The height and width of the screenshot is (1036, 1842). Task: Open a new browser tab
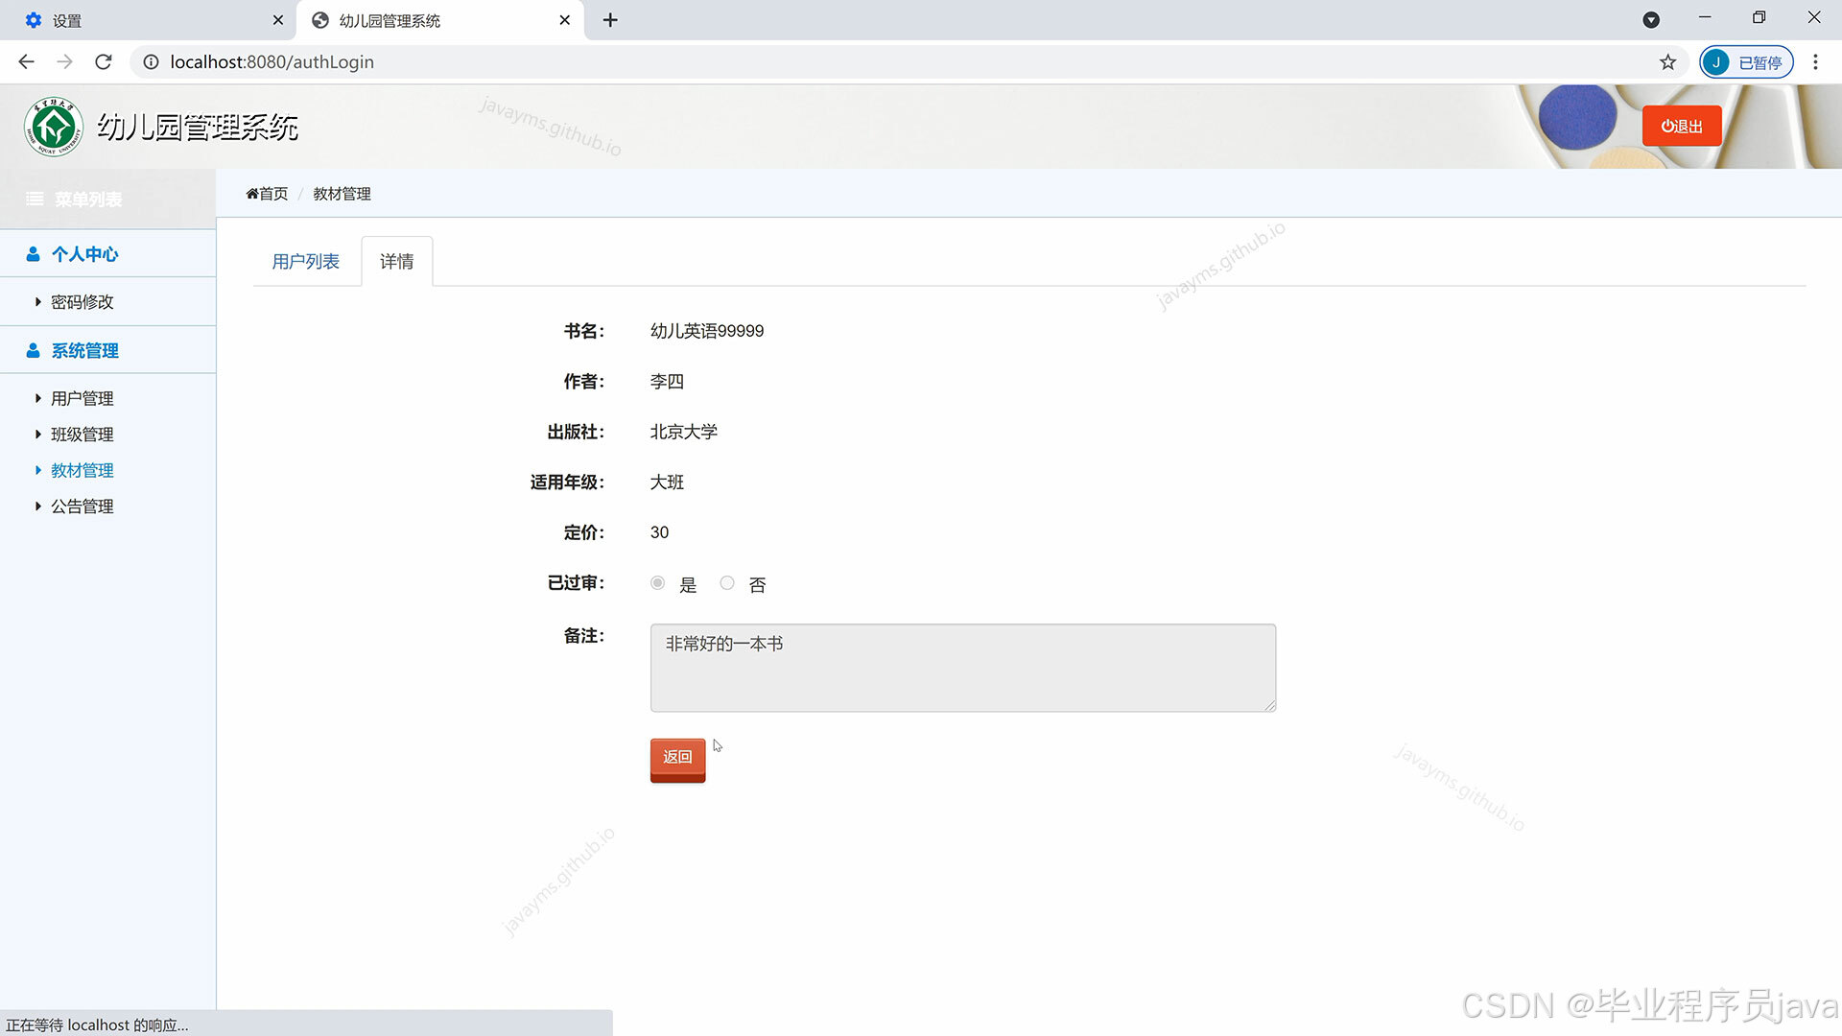click(x=610, y=20)
